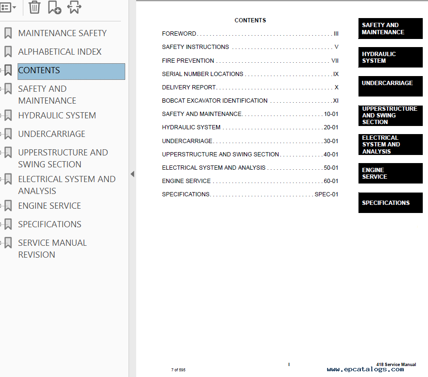Click the delete bookmark trash icon
The image size is (428, 377).
[35, 8]
